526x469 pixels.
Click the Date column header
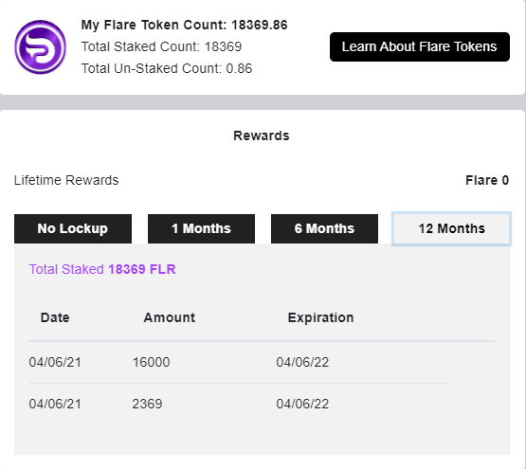(55, 317)
